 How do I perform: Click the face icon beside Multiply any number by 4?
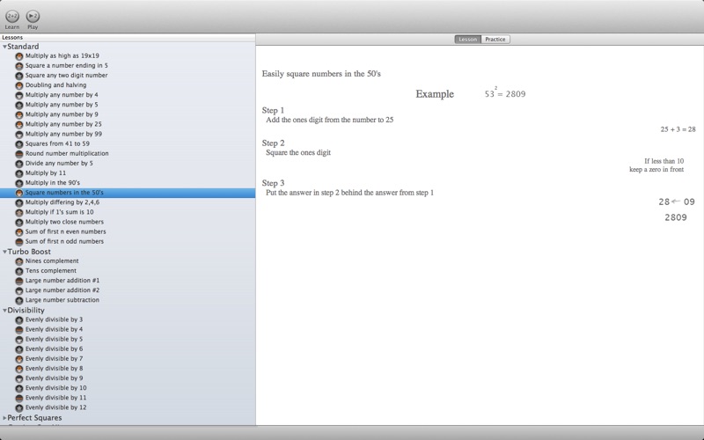[x=18, y=95]
